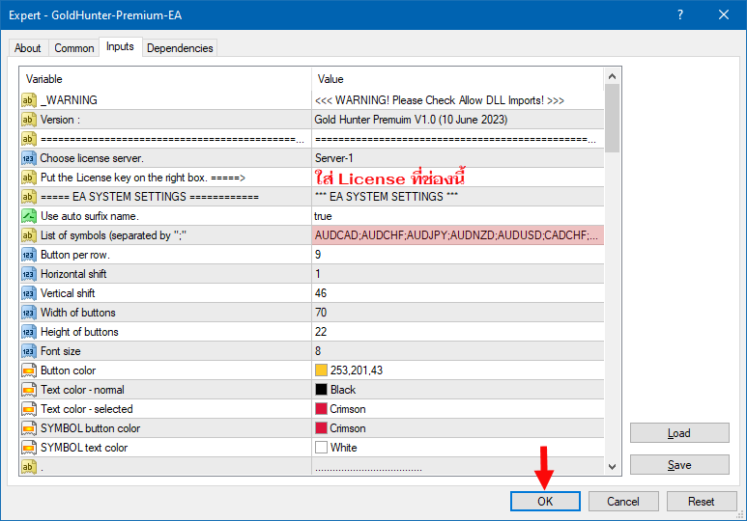This screenshot has width=747, height=521.
Task: Open the About tab
Action: click(28, 48)
